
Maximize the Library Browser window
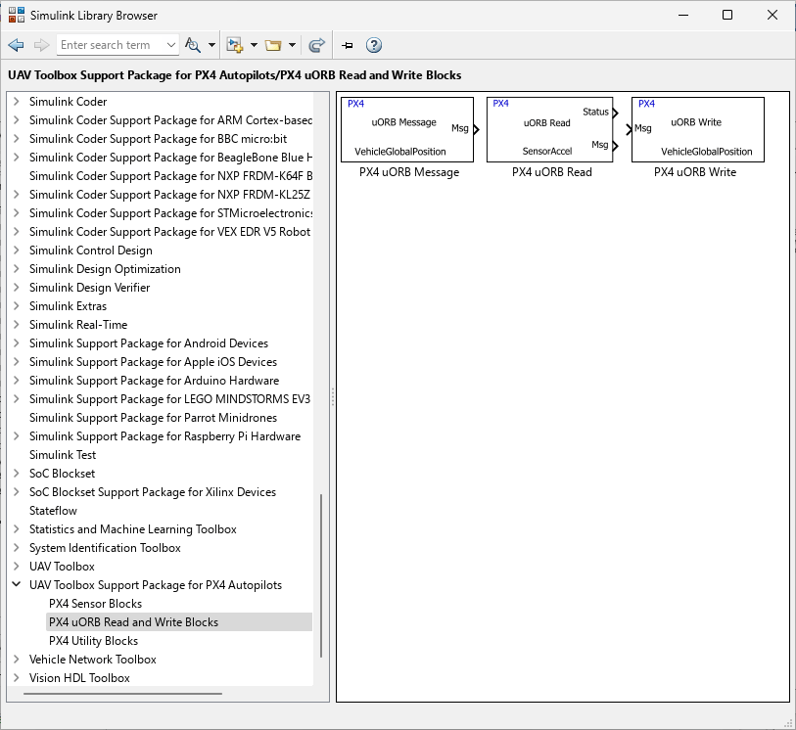click(x=727, y=16)
